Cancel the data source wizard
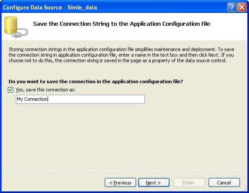249x193 pixels. pos(224,183)
